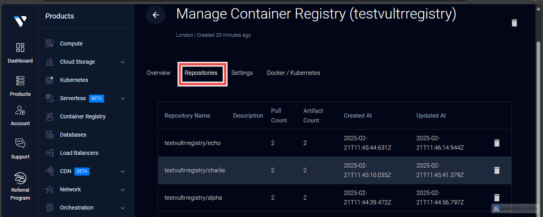Click the Orchestration icon
Viewport: 543px width, 217px height.
(50, 208)
